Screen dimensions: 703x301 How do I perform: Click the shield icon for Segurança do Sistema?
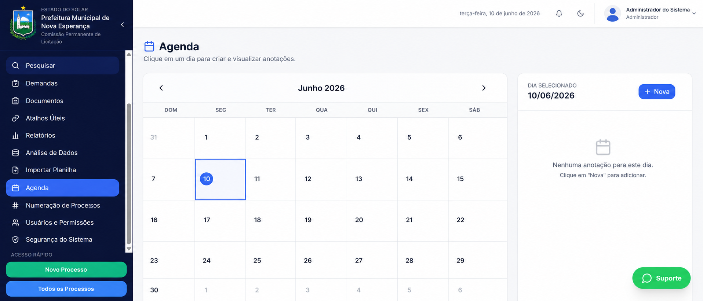[15, 239]
